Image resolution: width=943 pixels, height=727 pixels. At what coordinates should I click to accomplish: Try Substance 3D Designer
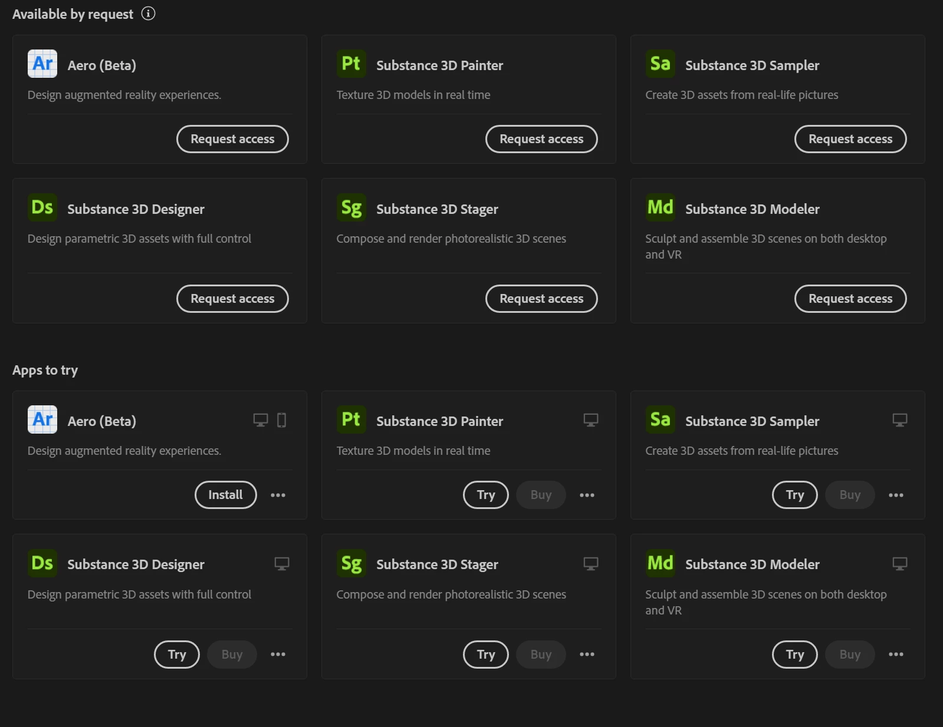pos(177,655)
